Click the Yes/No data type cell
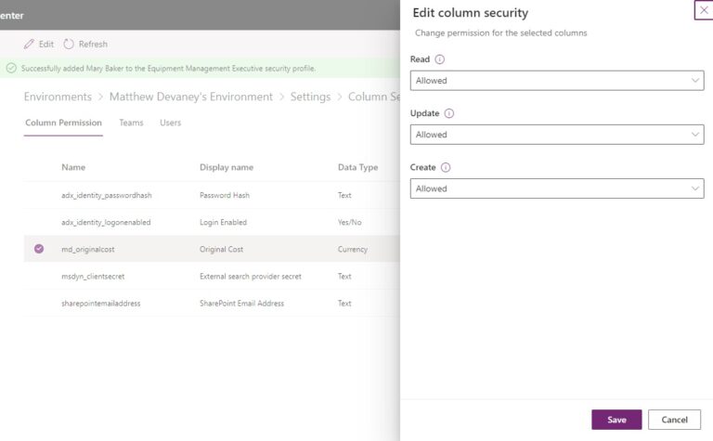The width and height of the screenshot is (713, 441). coord(350,222)
